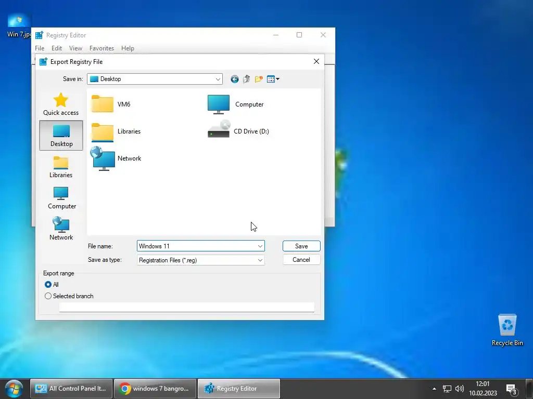This screenshot has width=533, height=399.
Task: Select the Libraries folder in file list
Action: click(x=116, y=131)
